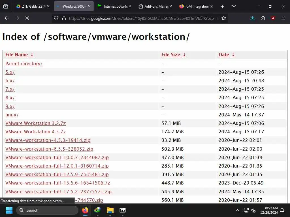
Task: Download VMware-workstation-full-15.5.6-16341506.7z
Action: click(58, 183)
